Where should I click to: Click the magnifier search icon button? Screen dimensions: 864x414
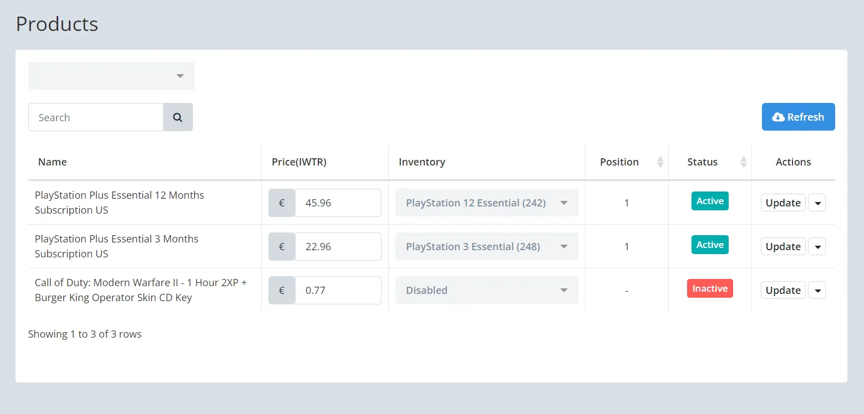tap(178, 117)
